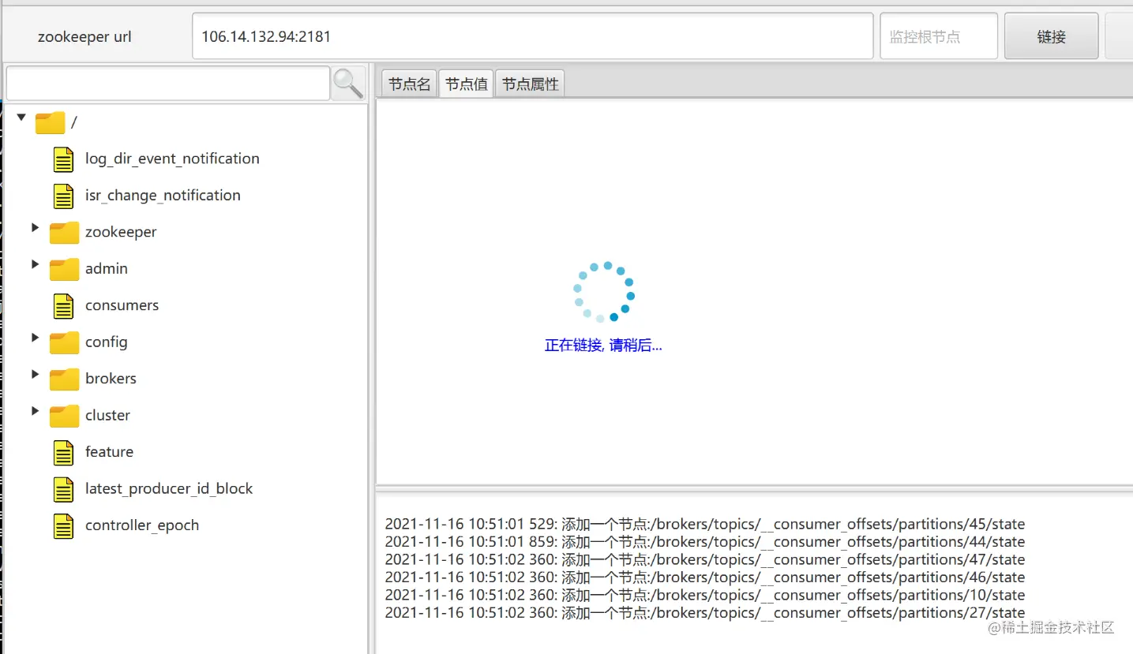Select the consumers node label

pyautogui.click(x=122, y=305)
